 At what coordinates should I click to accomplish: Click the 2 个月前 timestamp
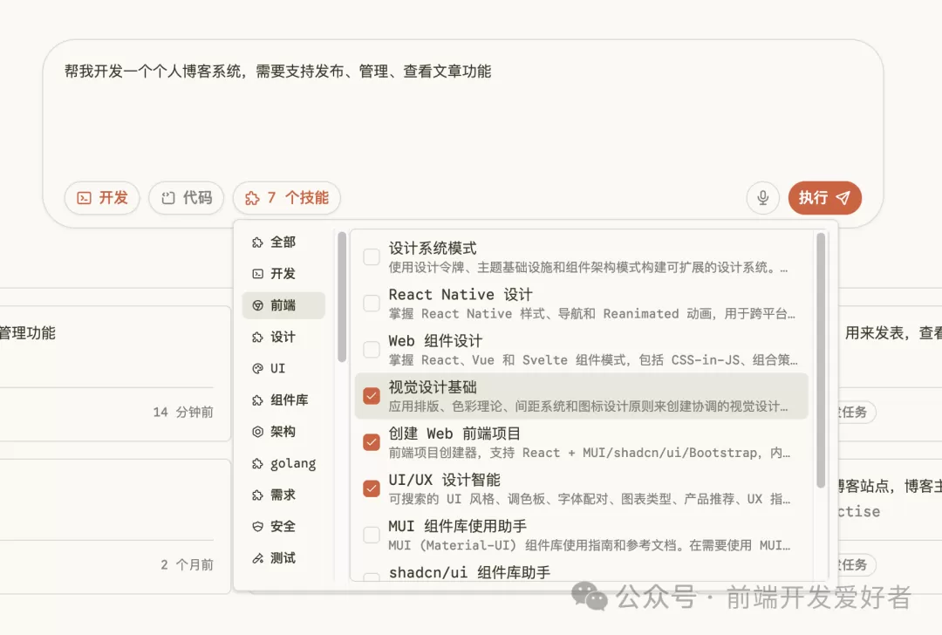(187, 564)
